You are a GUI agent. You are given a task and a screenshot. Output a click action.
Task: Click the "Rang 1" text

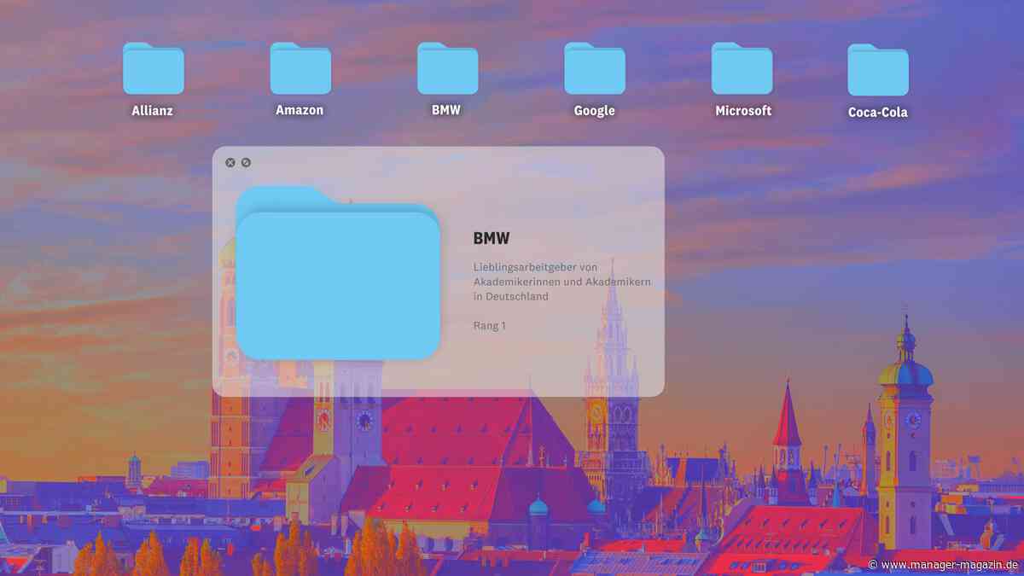[490, 325]
